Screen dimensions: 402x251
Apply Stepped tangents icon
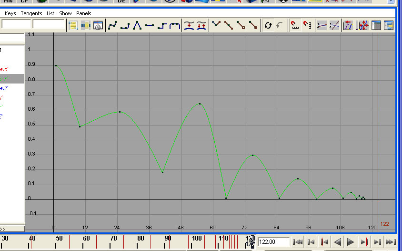pyautogui.click(x=162, y=25)
